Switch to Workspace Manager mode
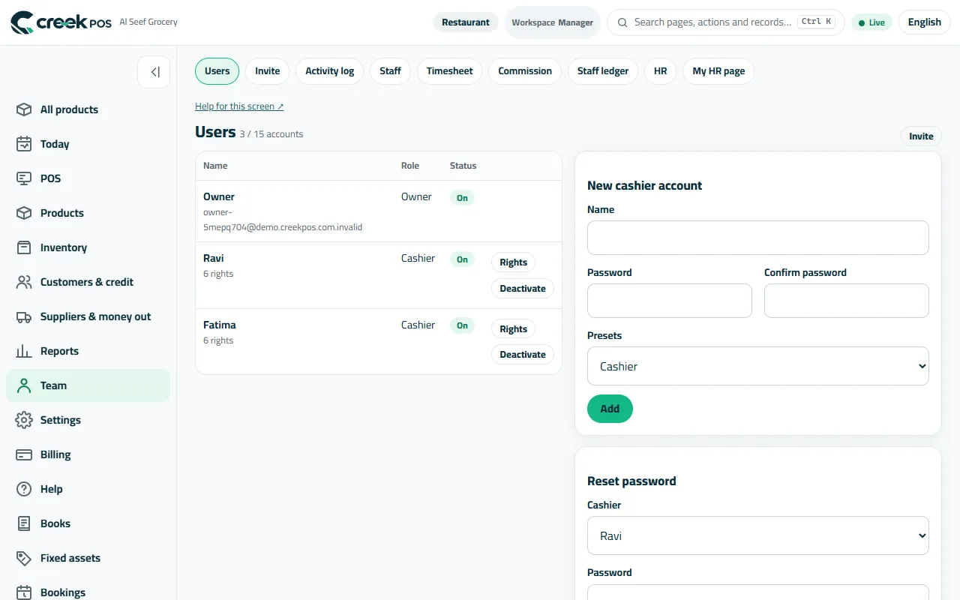 coord(553,22)
